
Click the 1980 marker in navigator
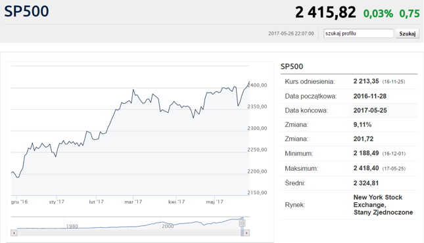[72, 226]
